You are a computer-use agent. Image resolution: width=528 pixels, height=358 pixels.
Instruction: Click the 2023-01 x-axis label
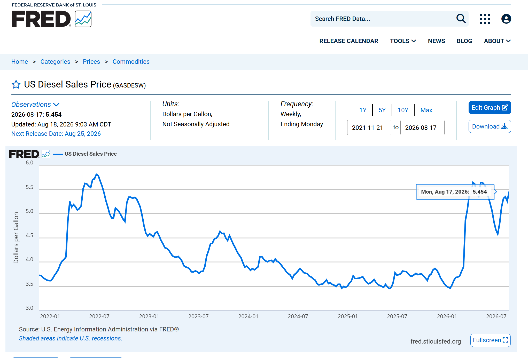149,316
